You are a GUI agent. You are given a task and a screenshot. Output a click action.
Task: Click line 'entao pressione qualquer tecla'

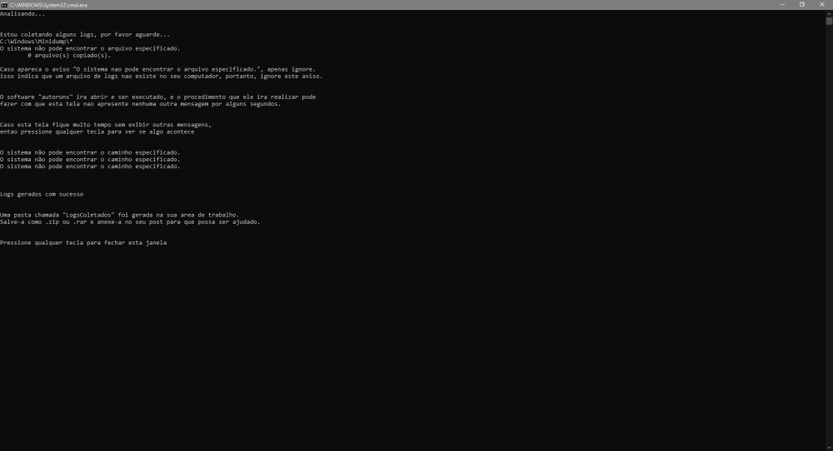[x=97, y=131]
